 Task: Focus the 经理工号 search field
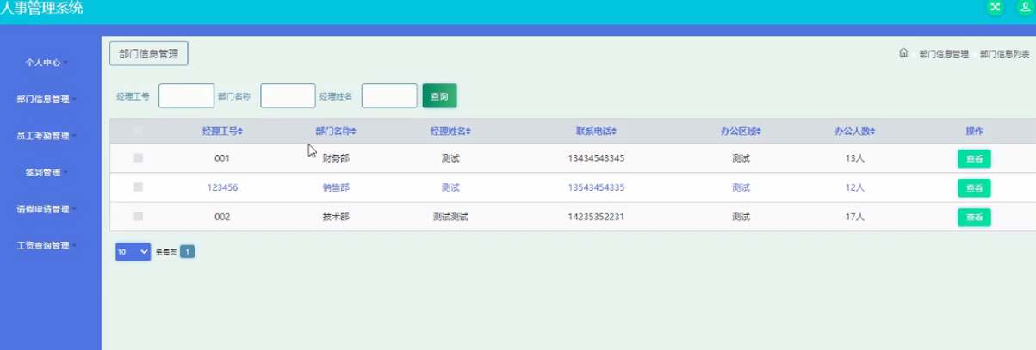pos(186,96)
